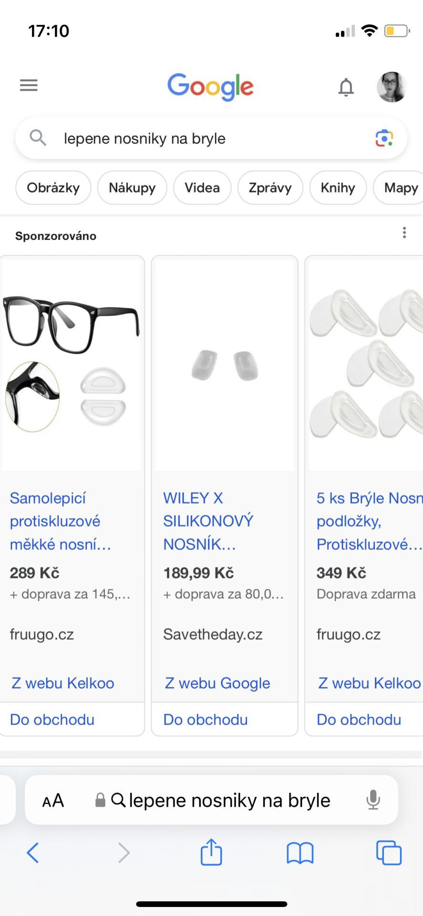The image size is (423, 916).
Task: Open Google notifications bell
Action: coord(346,87)
